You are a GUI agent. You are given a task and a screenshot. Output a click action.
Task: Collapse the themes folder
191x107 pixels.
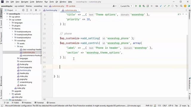(x=10, y=29)
